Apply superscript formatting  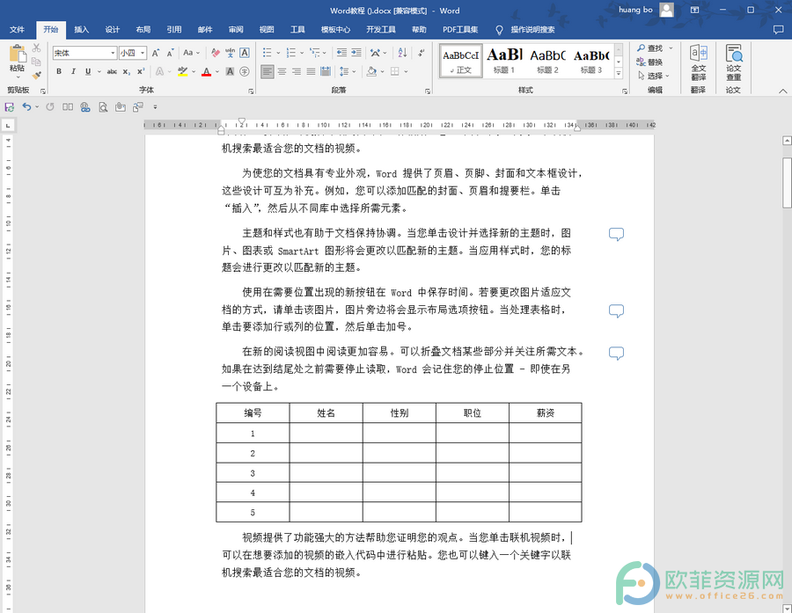pyautogui.click(x=141, y=71)
